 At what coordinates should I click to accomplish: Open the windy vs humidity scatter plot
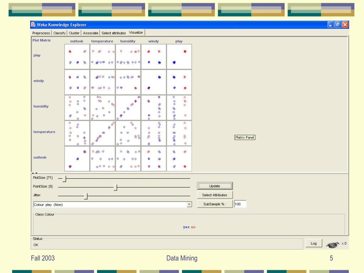click(128, 82)
